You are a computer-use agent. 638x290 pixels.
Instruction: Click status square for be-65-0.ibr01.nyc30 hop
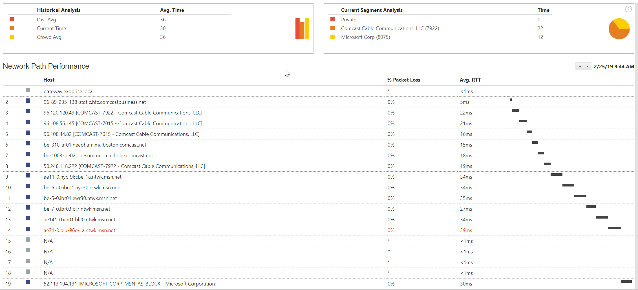(28, 186)
